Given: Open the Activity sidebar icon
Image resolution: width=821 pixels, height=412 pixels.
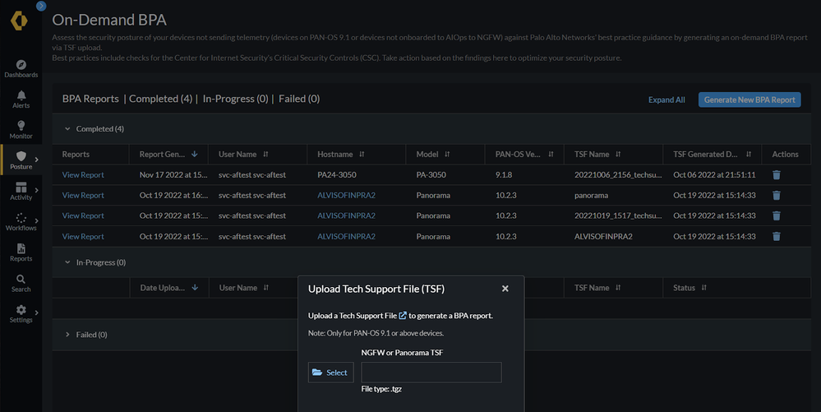Looking at the screenshot, I should (x=21, y=191).
